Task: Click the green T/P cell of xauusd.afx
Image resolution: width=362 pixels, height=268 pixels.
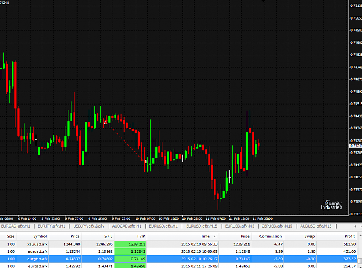Action: (130, 244)
